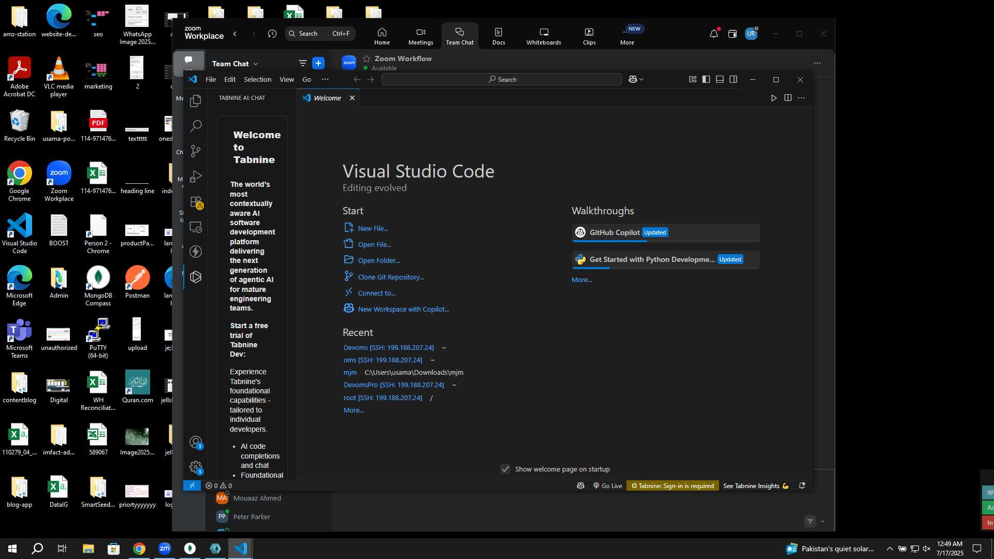Close the Welcome tab
The width and height of the screenshot is (994, 559).
(x=352, y=98)
